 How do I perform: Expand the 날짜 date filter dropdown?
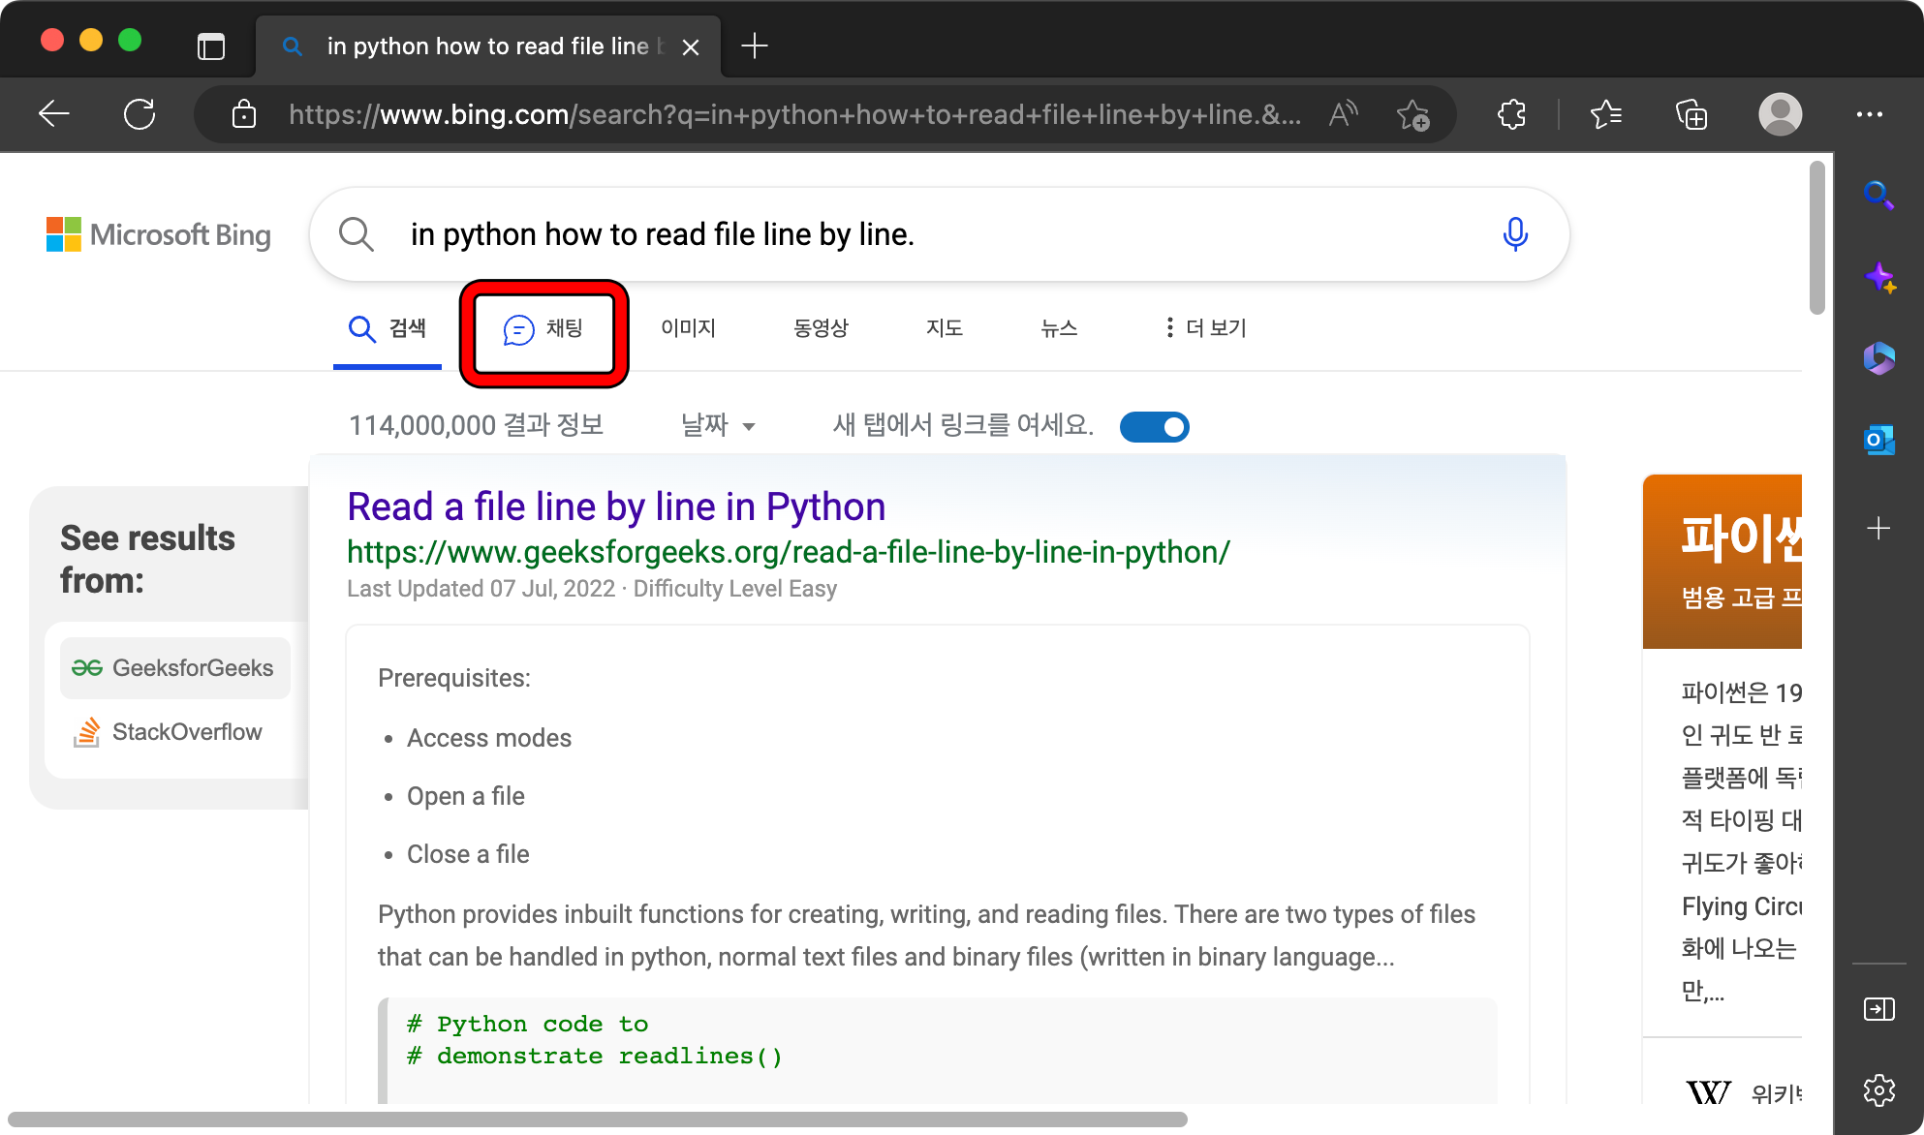pyautogui.click(x=718, y=425)
